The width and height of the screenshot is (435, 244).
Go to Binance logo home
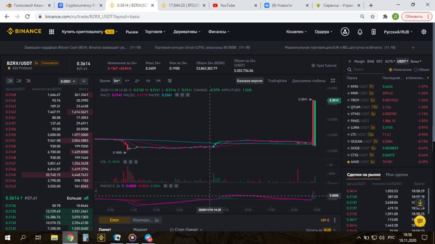pyautogui.click(x=24, y=31)
